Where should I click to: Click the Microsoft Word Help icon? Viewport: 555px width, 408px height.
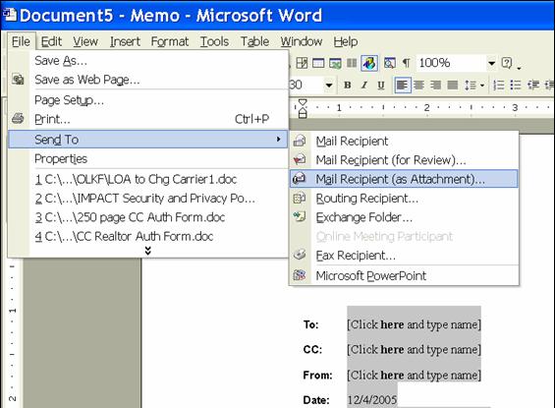[x=507, y=63]
